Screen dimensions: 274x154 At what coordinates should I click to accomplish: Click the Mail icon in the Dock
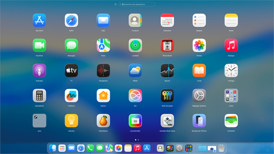(71, 148)
